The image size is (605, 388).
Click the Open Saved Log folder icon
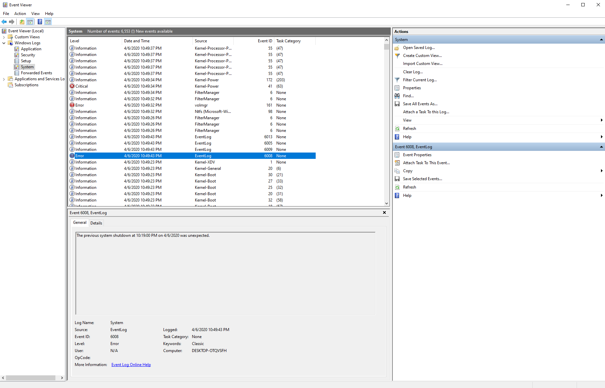point(397,48)
